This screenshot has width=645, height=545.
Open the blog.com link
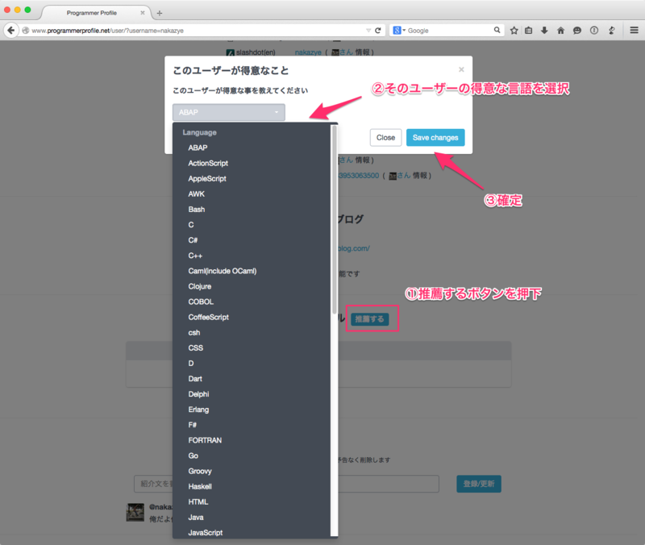(354, 248)
